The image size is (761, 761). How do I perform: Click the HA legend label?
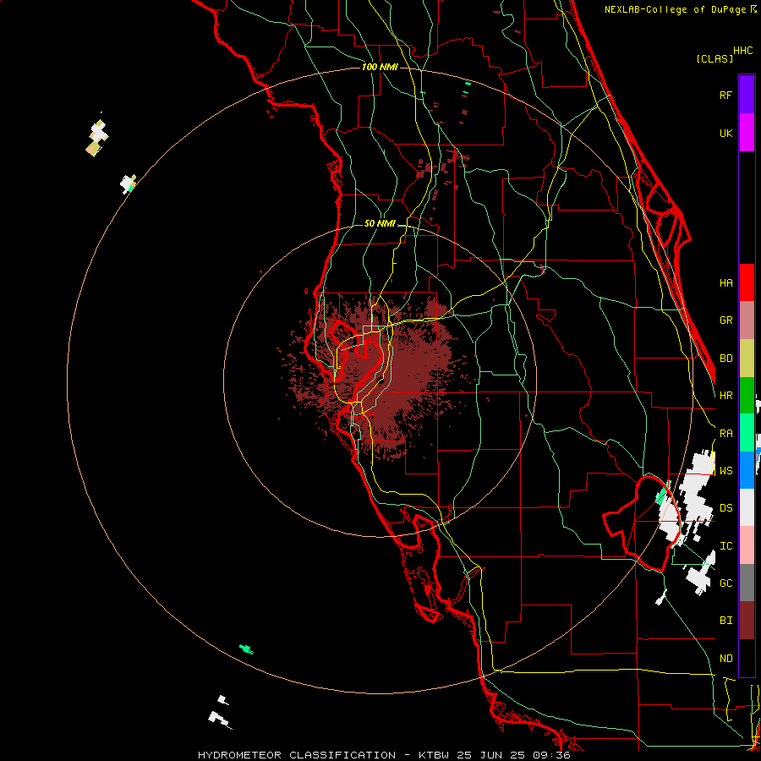[x=725, y=283]
